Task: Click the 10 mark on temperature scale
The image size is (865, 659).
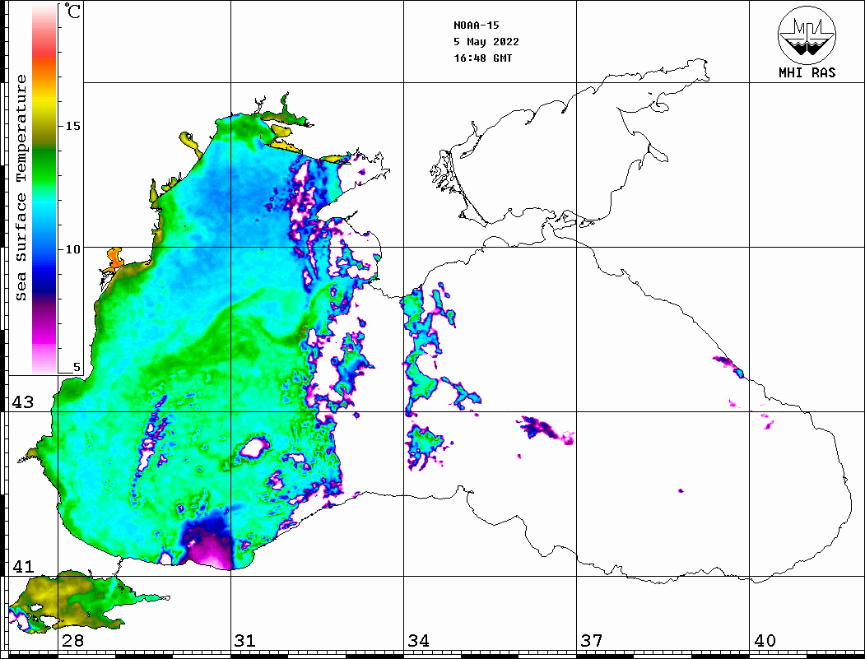Action: coord(72,249)
